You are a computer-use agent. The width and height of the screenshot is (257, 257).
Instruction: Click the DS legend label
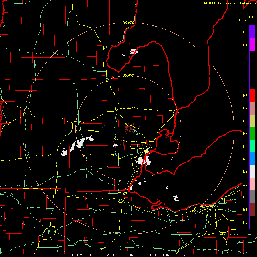[245, 172]
